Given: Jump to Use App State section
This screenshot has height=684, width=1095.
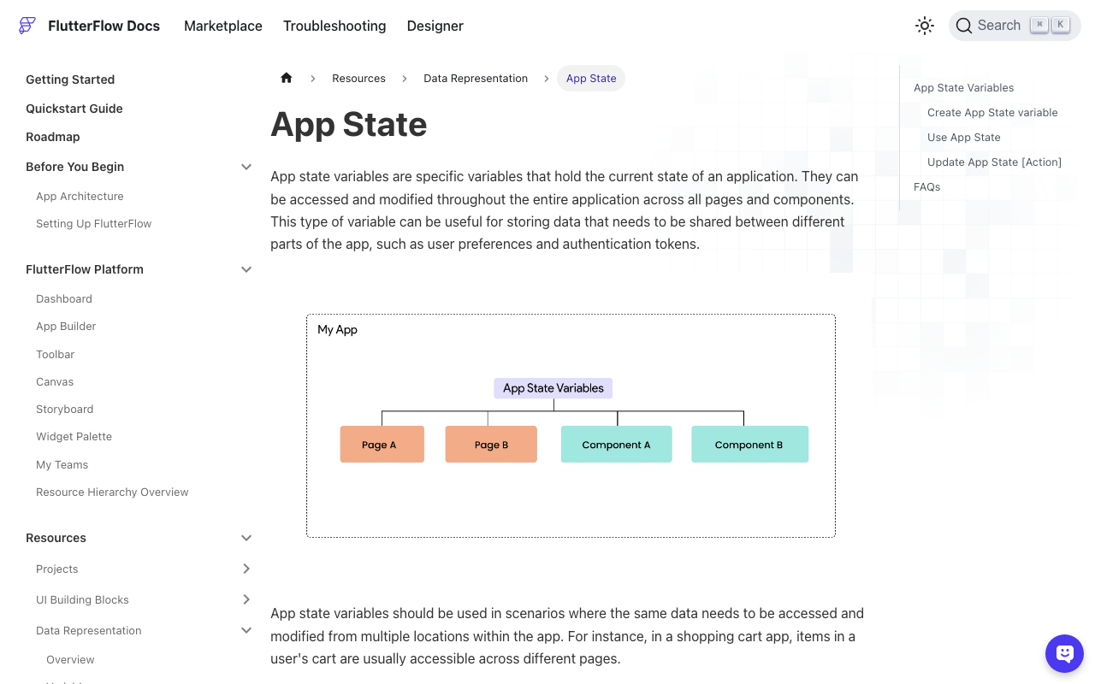Looking at the screenshot, I should point(964,137).
